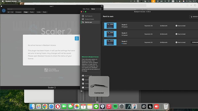Click the Wi-Fi icon in menu bar
The height and width of the screenshot is (111, 198).
169,1
